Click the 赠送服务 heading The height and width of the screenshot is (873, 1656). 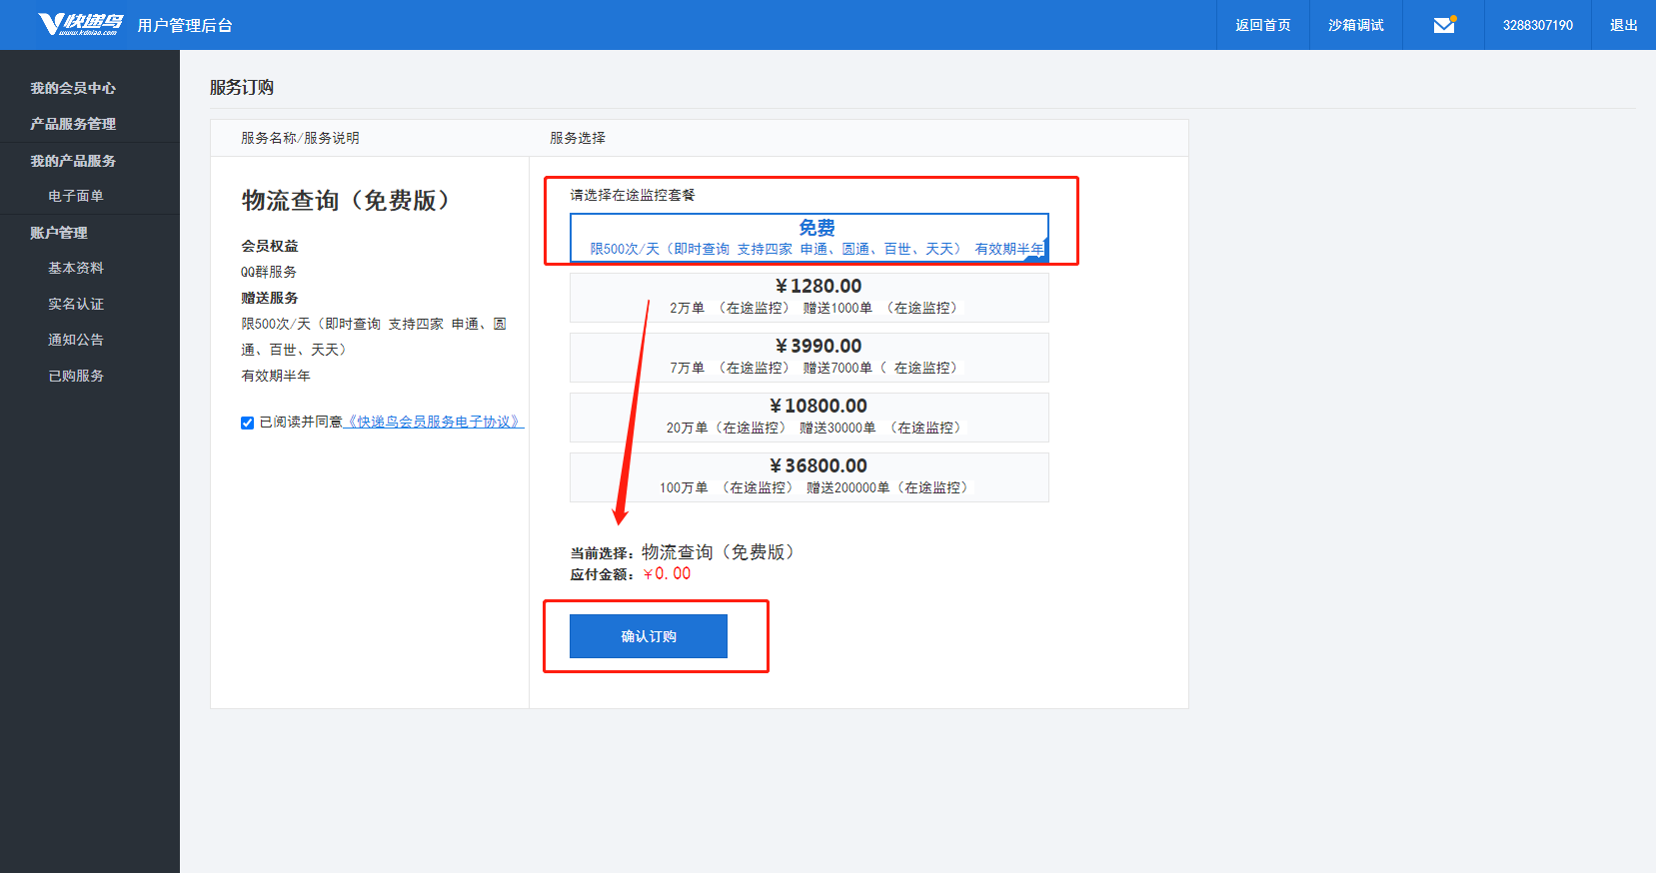270,298
